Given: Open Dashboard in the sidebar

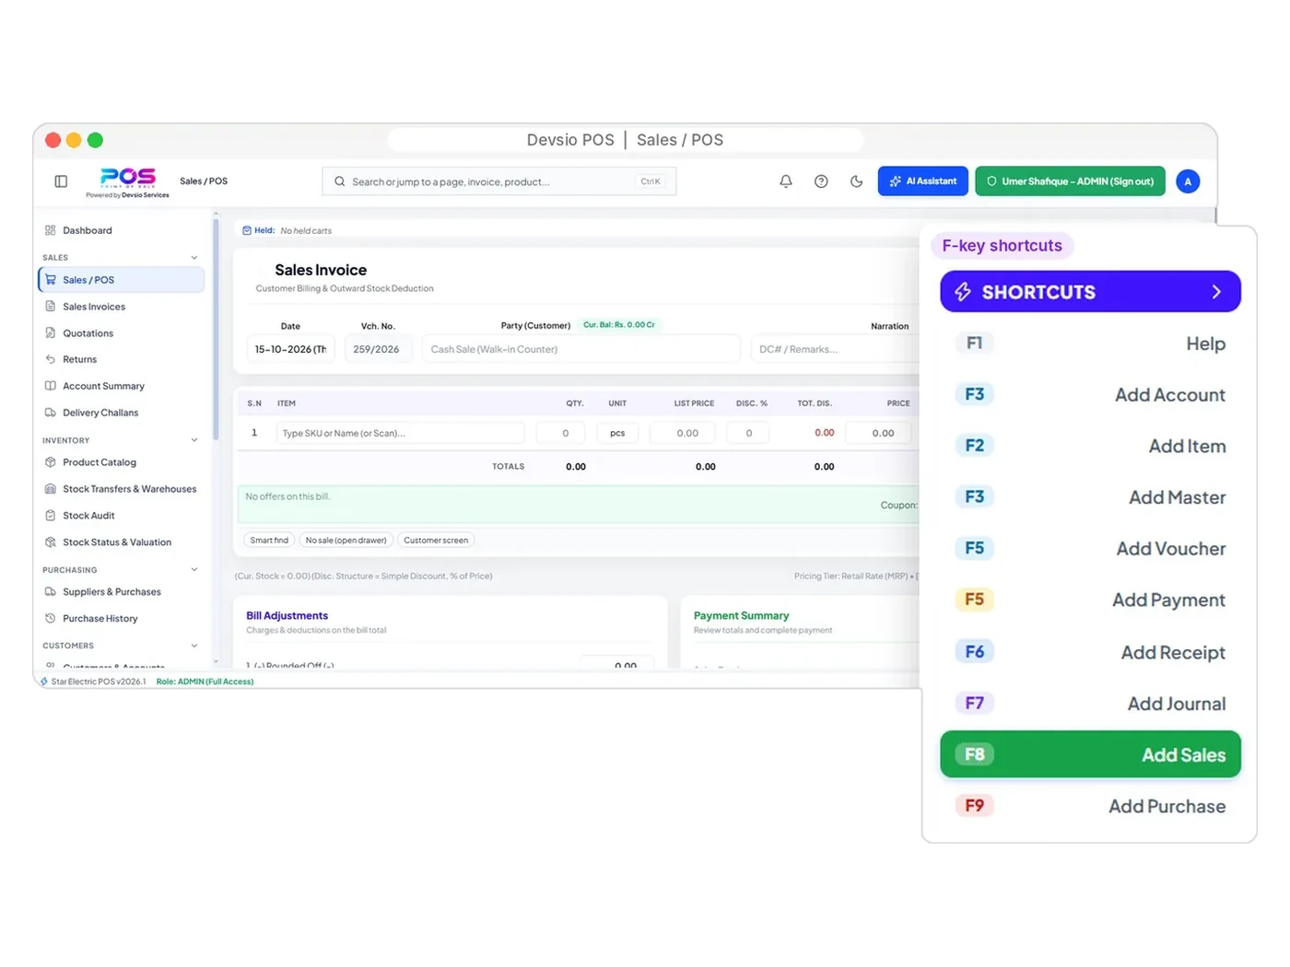Looking at the screenshot, I should tap(88, 230).
